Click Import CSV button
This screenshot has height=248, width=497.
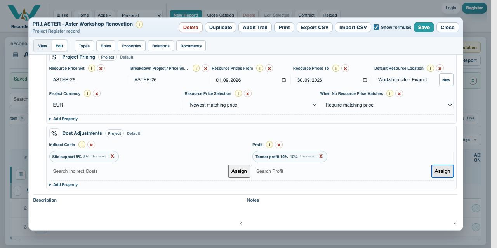(x=353, y=28)
